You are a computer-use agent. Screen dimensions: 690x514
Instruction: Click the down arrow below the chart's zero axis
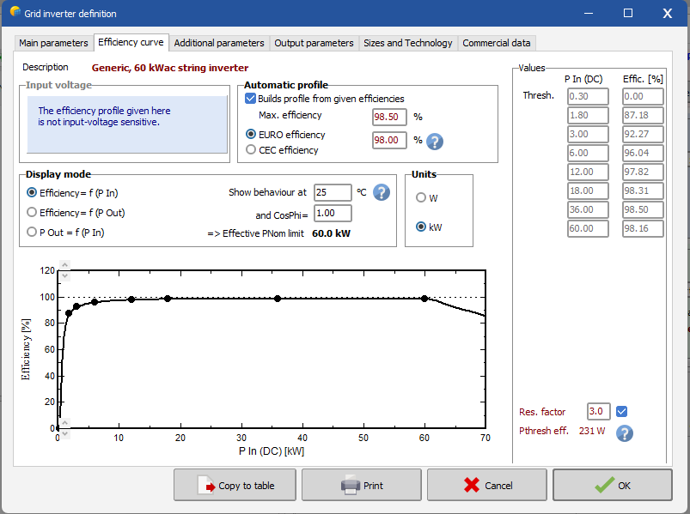pos(64,433)
